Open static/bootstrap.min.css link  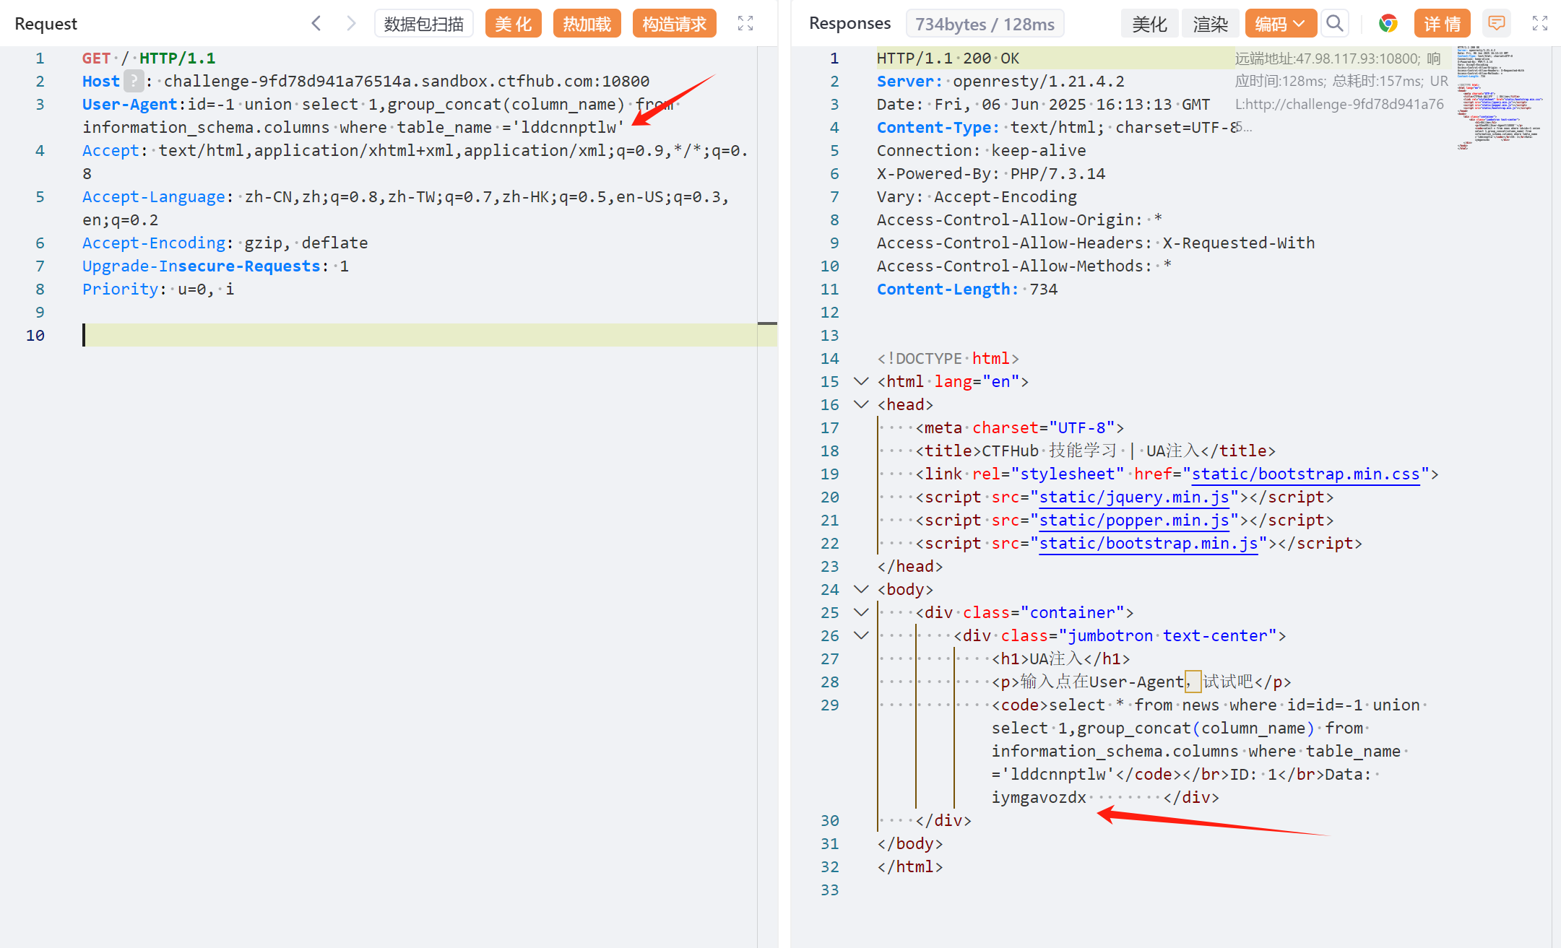point(1305,474)
